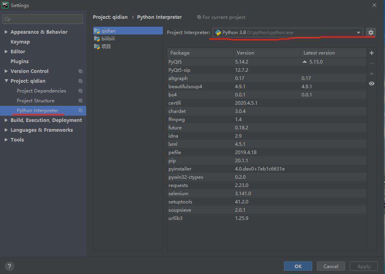Screen dimensions: 385x274
Task: Sort by Version column header
Action: tap(267, 53)
